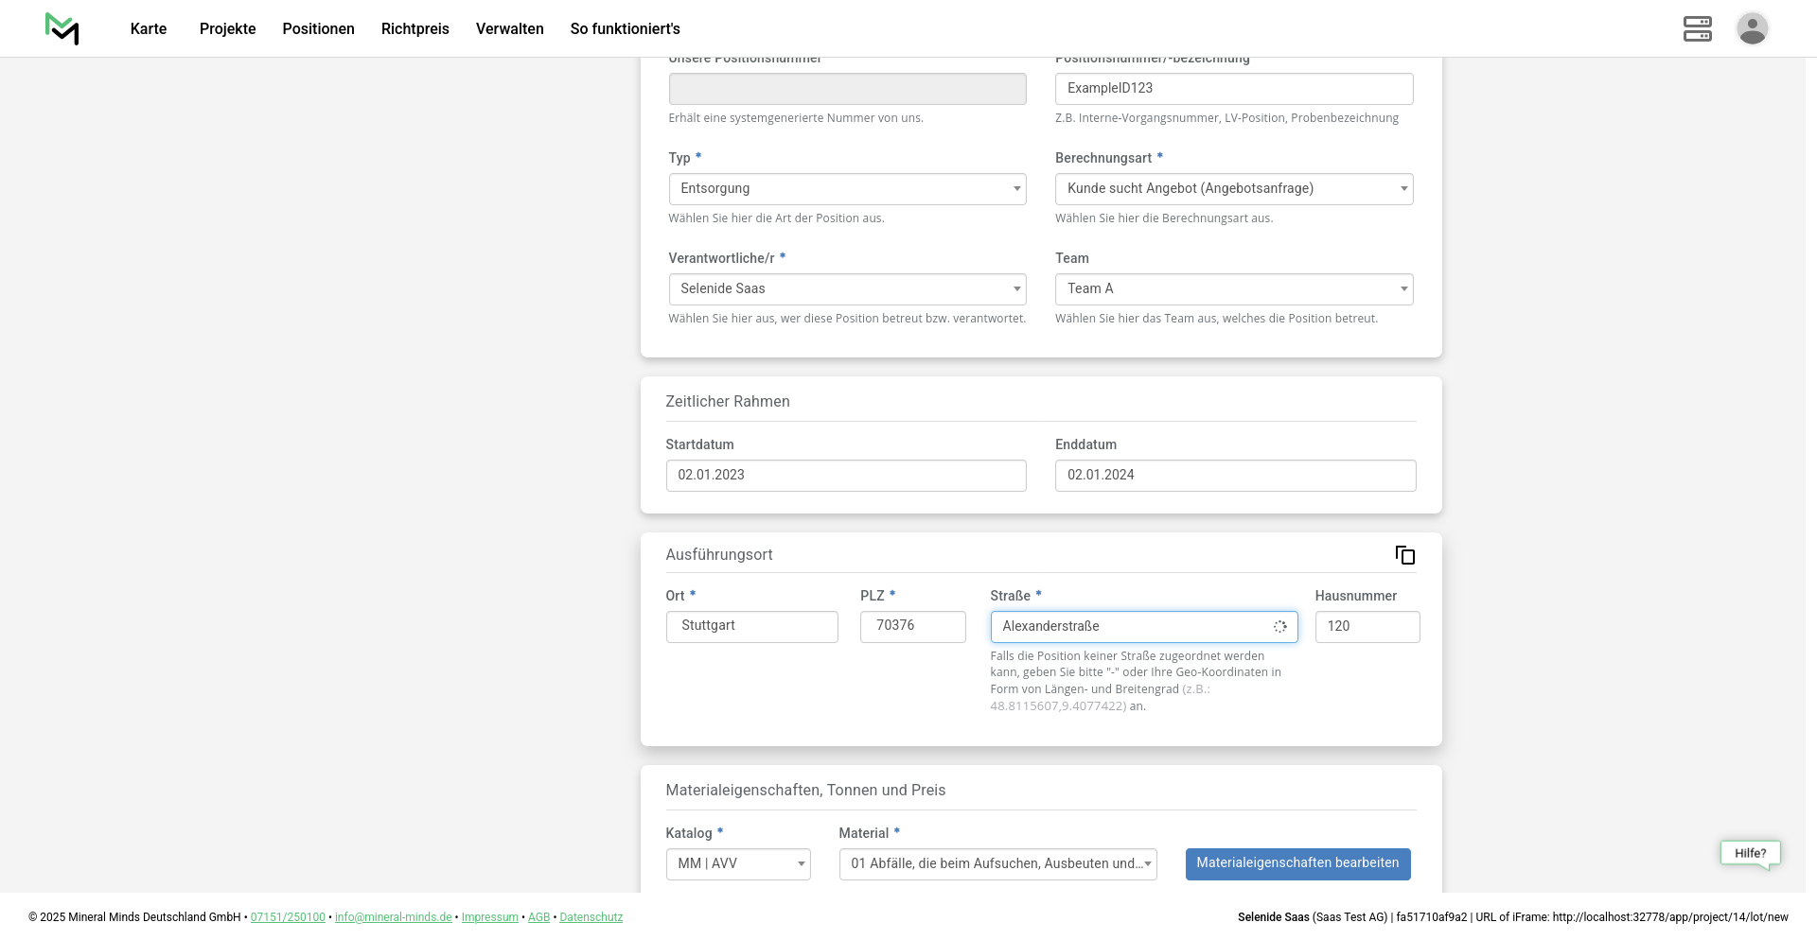The height and width of the screenshot is (940, 1817).
Task: Click the copy address icon in Ausführungsort
Action: pos(1404,555)
